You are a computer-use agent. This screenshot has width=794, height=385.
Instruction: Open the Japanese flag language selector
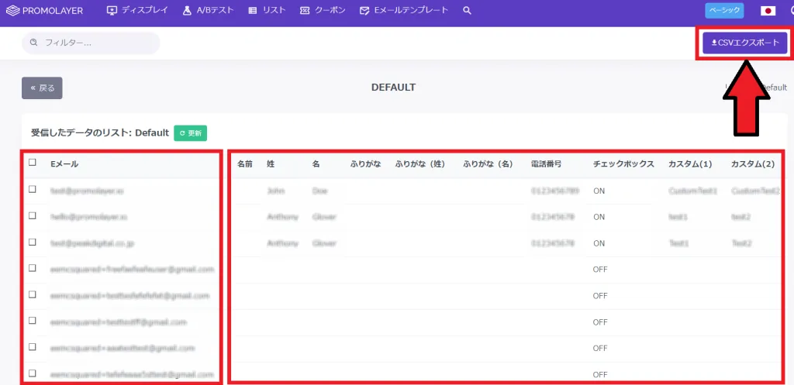tap(768, 11)
